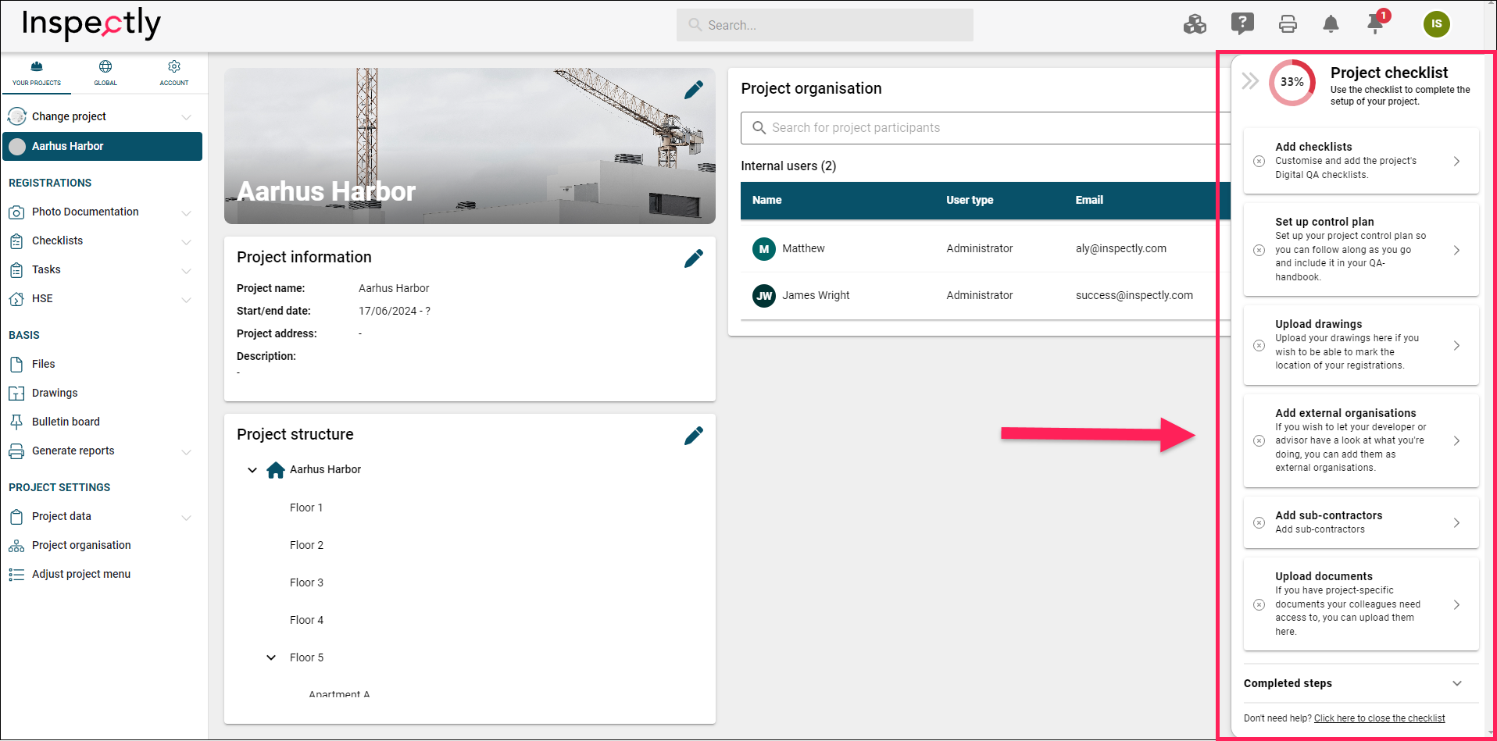
Task: Edit Project information with pencil icon
Action: click(693, 258)
